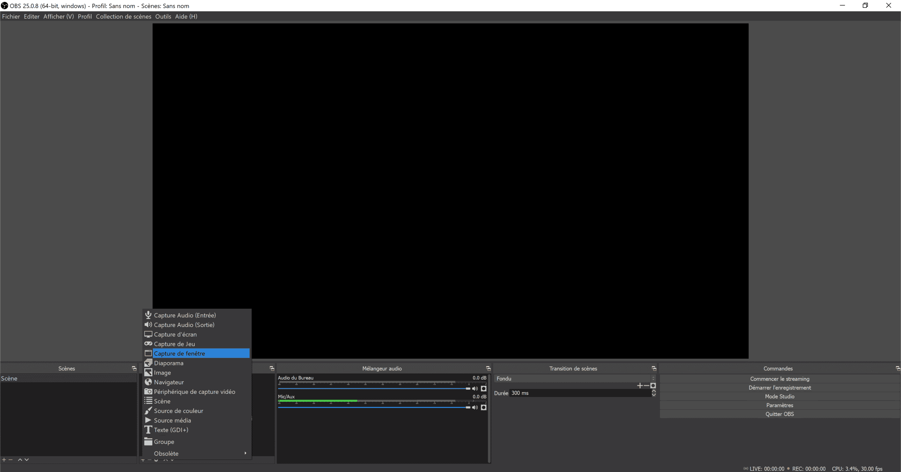Move scene down with arrow icon
The image size is (901, 472).
tap(27, 460)
